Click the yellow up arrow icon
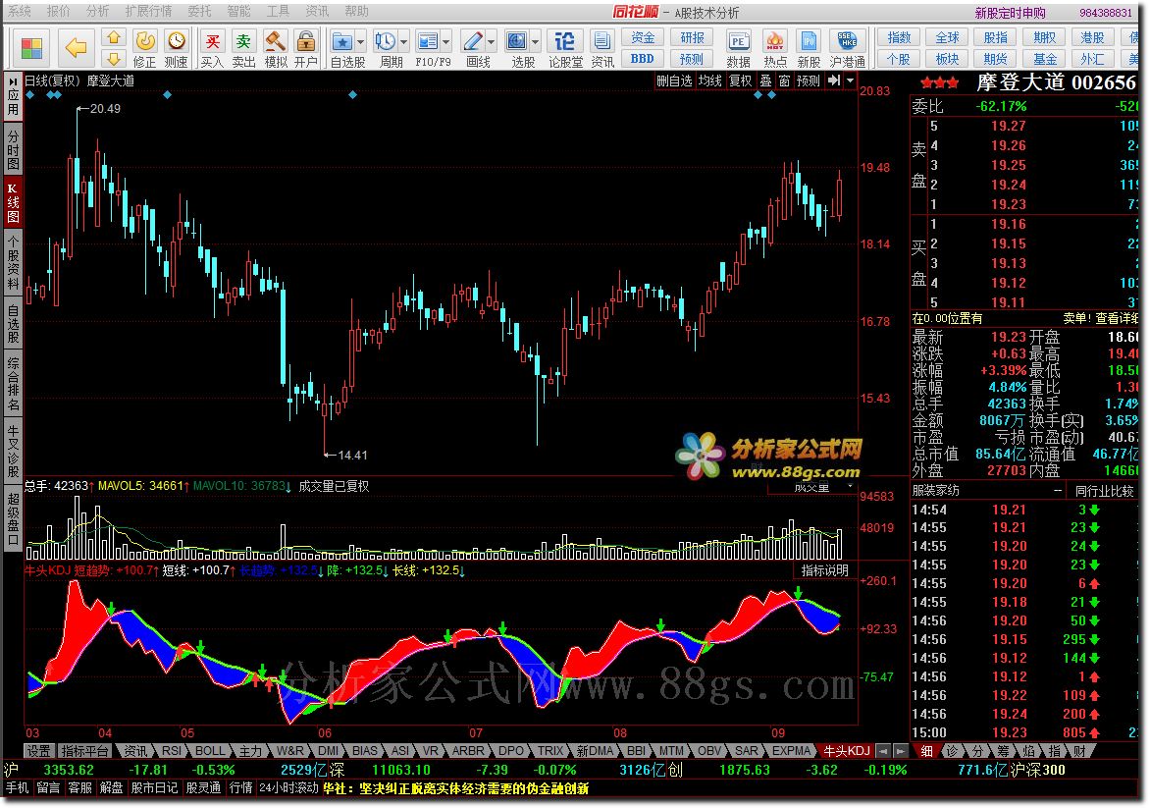The image size is (1150, 808). 114,37
